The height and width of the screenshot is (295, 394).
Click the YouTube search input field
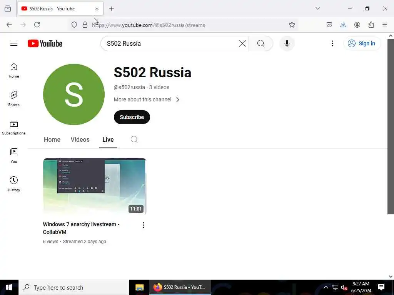171,43
